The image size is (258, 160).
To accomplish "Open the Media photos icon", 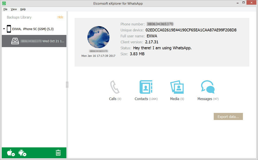I will click(177, 87).
